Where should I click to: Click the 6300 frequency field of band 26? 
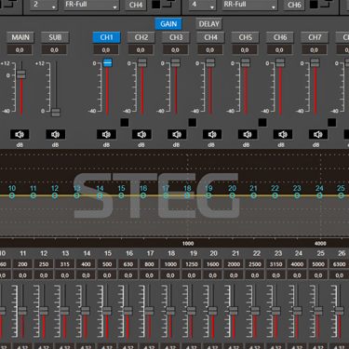339,264
